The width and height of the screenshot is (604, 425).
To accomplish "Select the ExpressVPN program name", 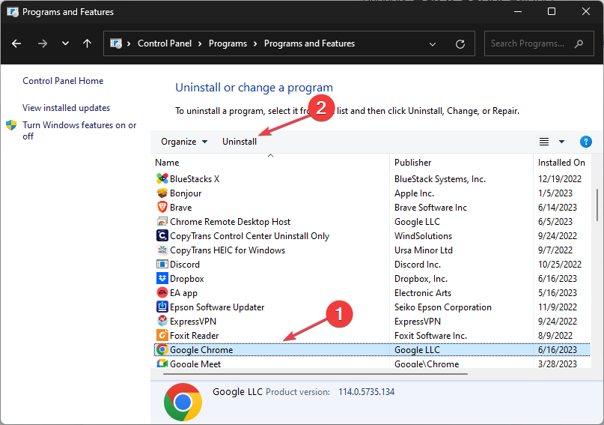I will (x=193, y=322).
